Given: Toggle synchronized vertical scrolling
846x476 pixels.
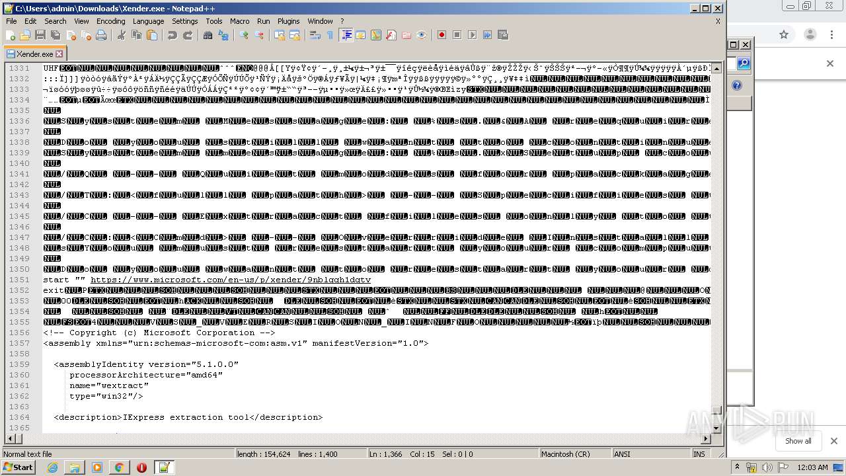Looking at the screenshot, I should [x=280, y=35].
